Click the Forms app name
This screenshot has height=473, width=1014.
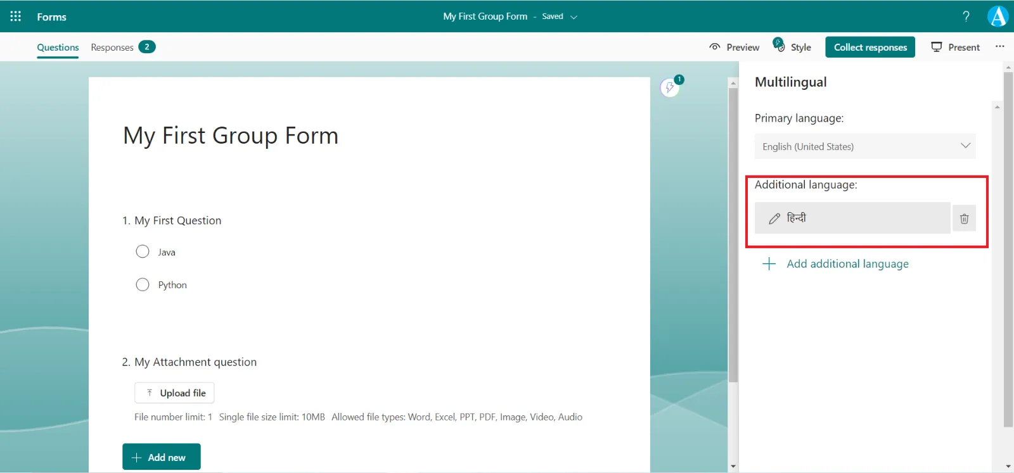(51, 17)
